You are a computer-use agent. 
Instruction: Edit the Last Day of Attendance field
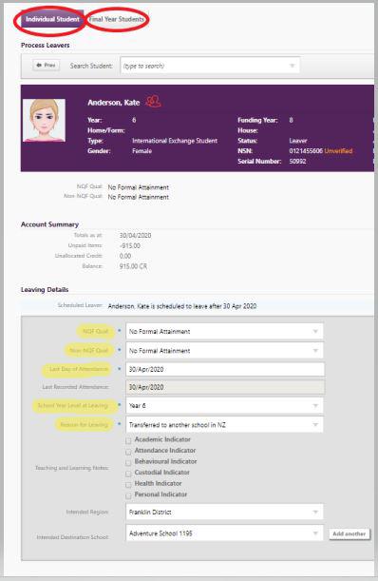(x=225, y=369)
